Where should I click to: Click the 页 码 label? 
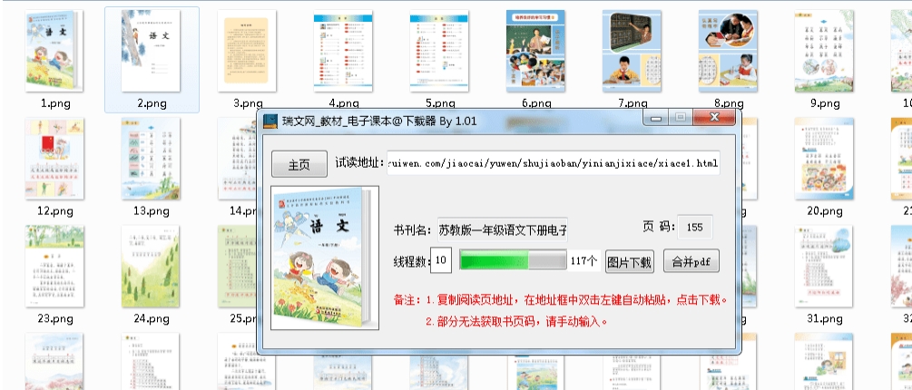(657, 228)
